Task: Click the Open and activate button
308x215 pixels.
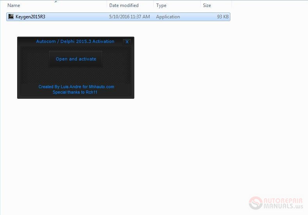Action: point(76,59)
